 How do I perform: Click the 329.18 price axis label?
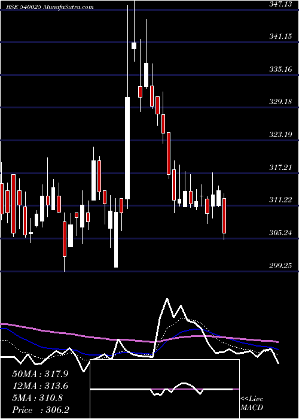point(280,102)
